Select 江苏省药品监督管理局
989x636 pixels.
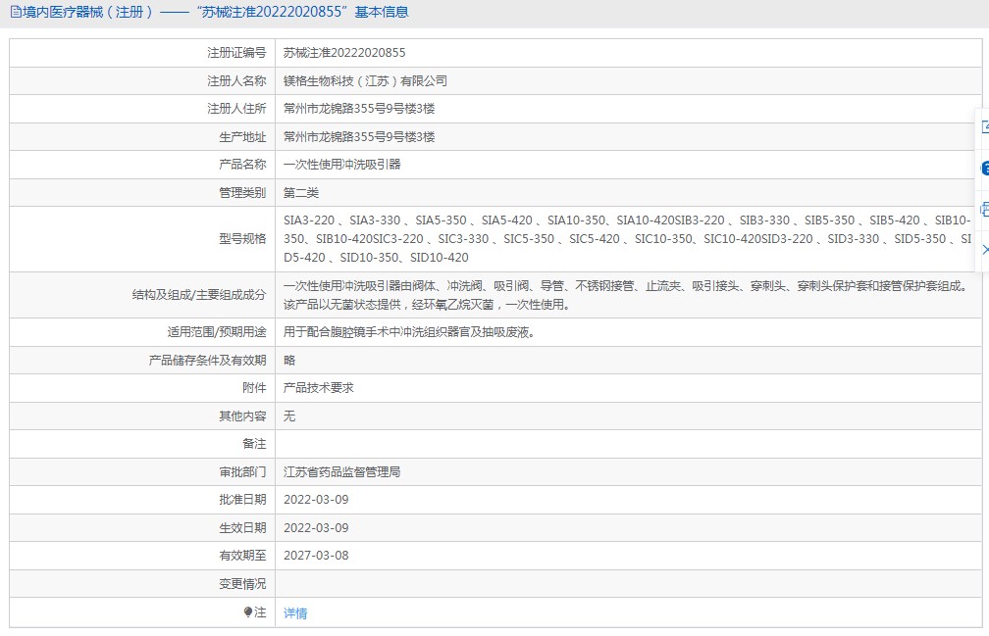341,471
